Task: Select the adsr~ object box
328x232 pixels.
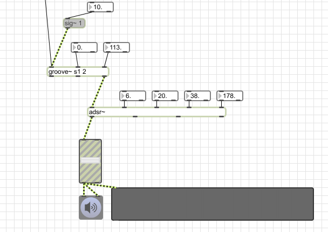Action: [156, 112]
